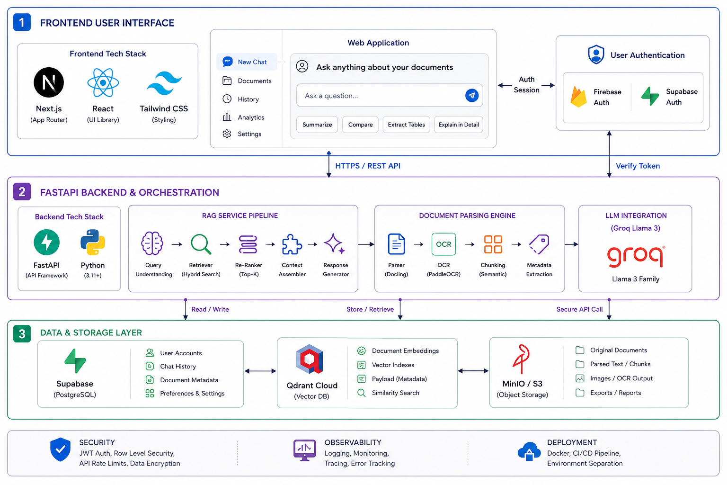Click the 'DOCUMENT PARSING ENGINE' heading
Viewport: 727px width, 485px height.
[x=467, y=216]
